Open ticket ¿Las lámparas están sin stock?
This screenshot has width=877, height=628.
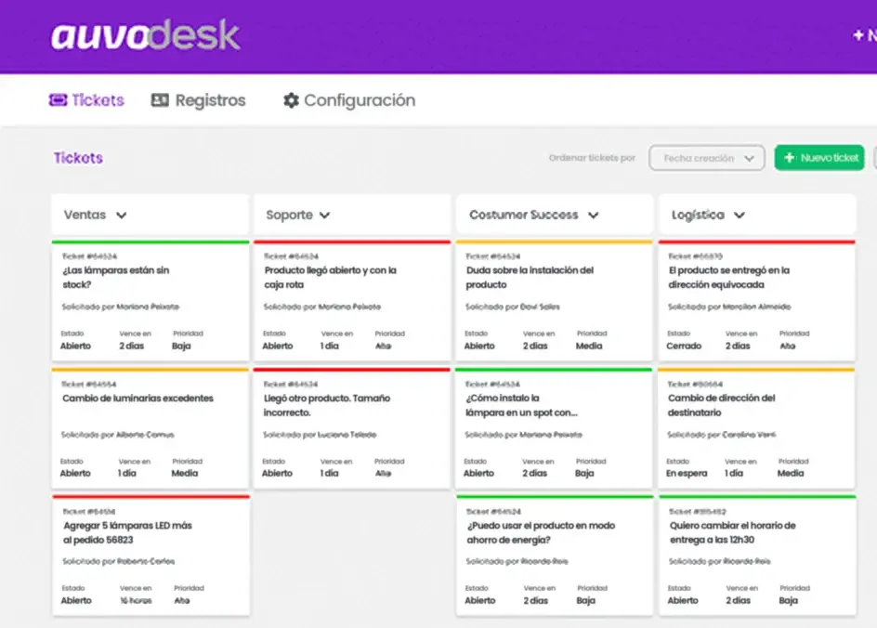click(x=151, y=301)
